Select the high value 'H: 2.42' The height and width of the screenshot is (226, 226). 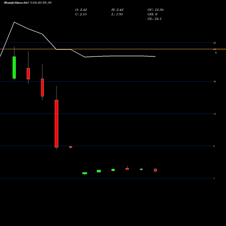tap(118, 9)
